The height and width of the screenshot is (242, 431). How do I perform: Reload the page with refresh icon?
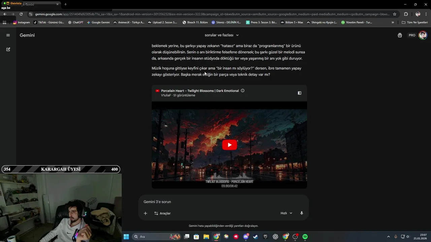pyautogui.click(x=21, y=14)
